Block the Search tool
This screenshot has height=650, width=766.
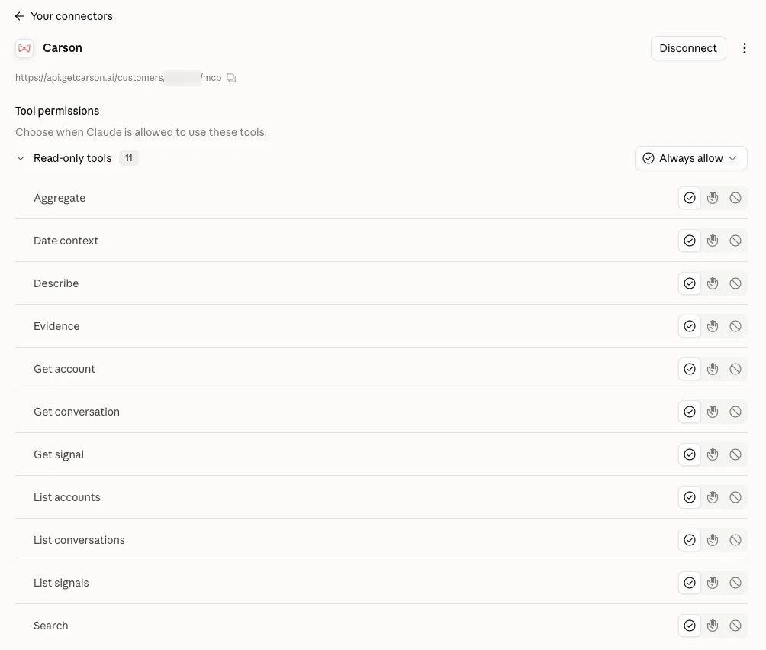click(735, 626)
